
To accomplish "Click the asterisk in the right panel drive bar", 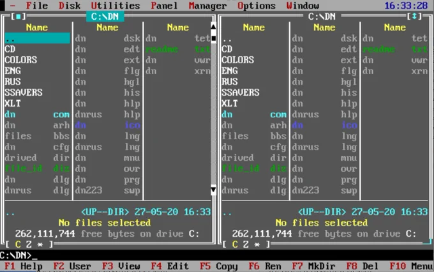I will tap(257, 245).
